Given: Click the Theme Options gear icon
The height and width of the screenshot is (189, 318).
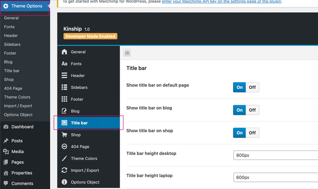Looking at the screenshot, I should pos(6,6).
